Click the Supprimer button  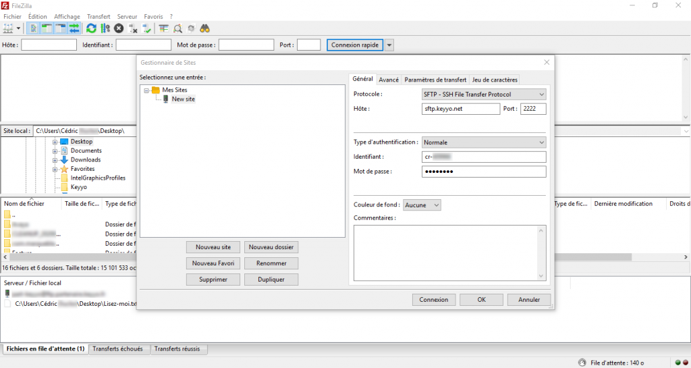pyautogui.click(x=213, y=280)
